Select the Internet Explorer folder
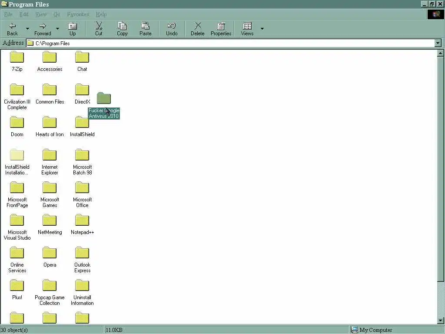This screenshot has height=334, width=445. coord(50,162)
